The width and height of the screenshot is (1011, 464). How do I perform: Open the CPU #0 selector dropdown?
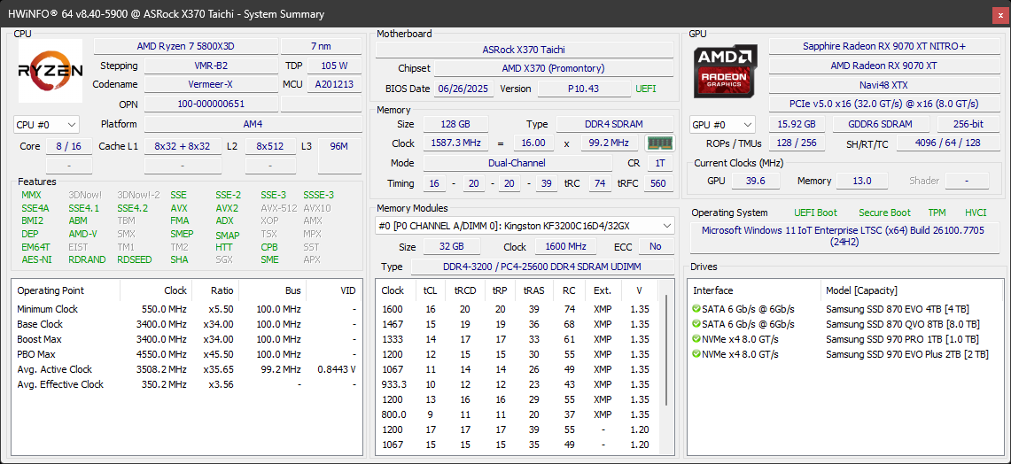(46, 124)
